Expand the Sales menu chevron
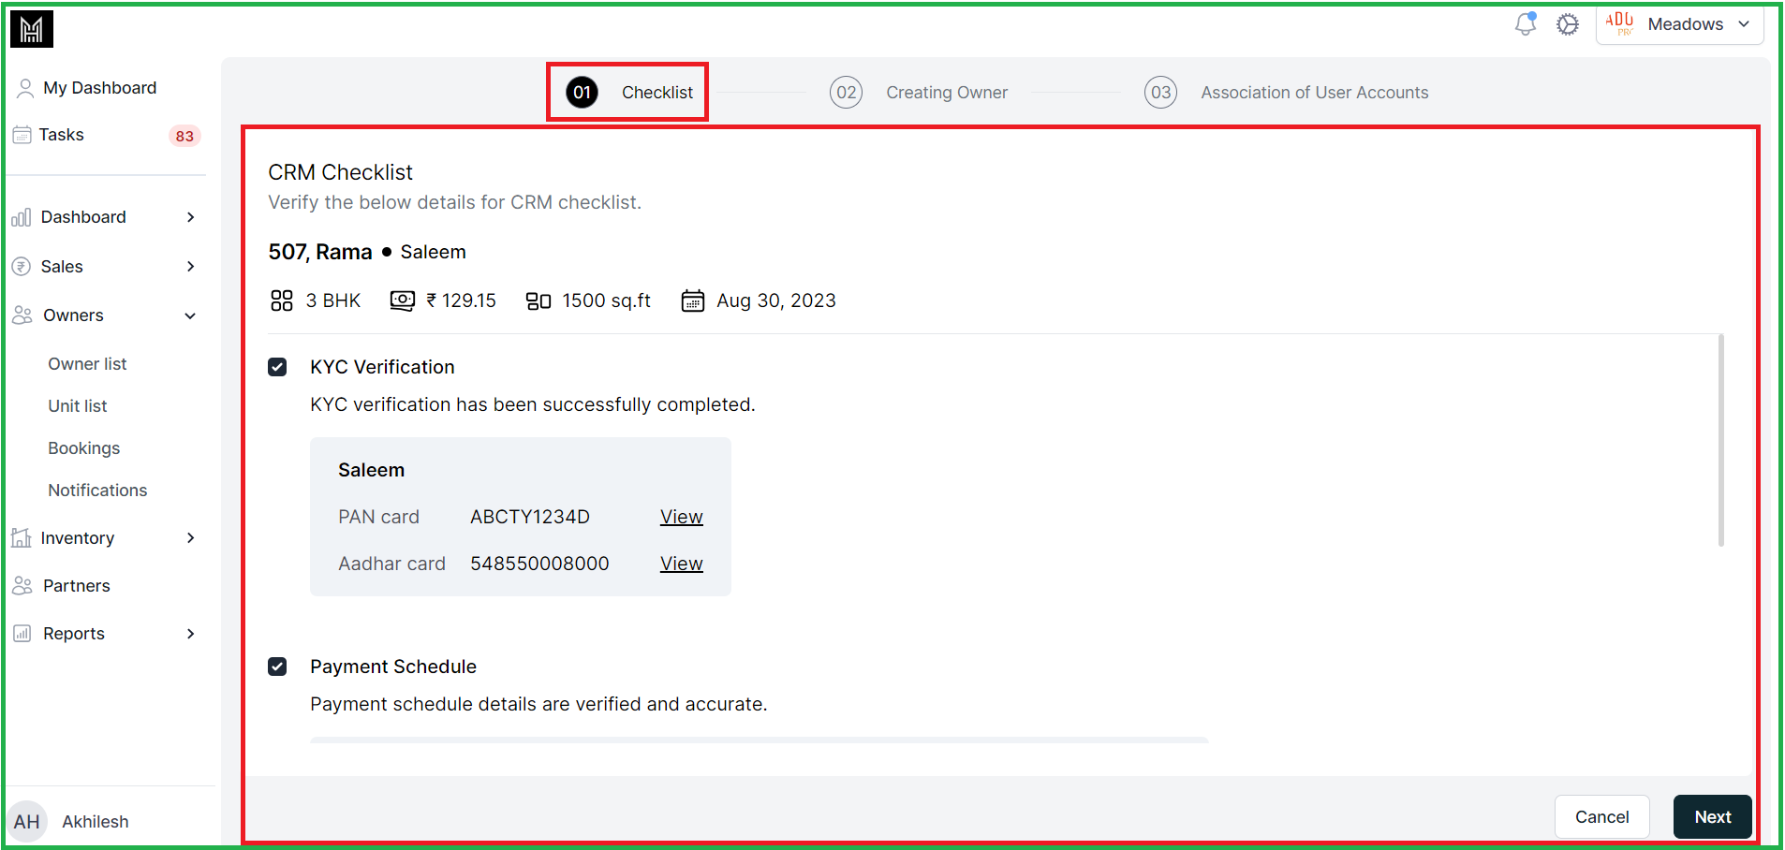 point(191,267)
